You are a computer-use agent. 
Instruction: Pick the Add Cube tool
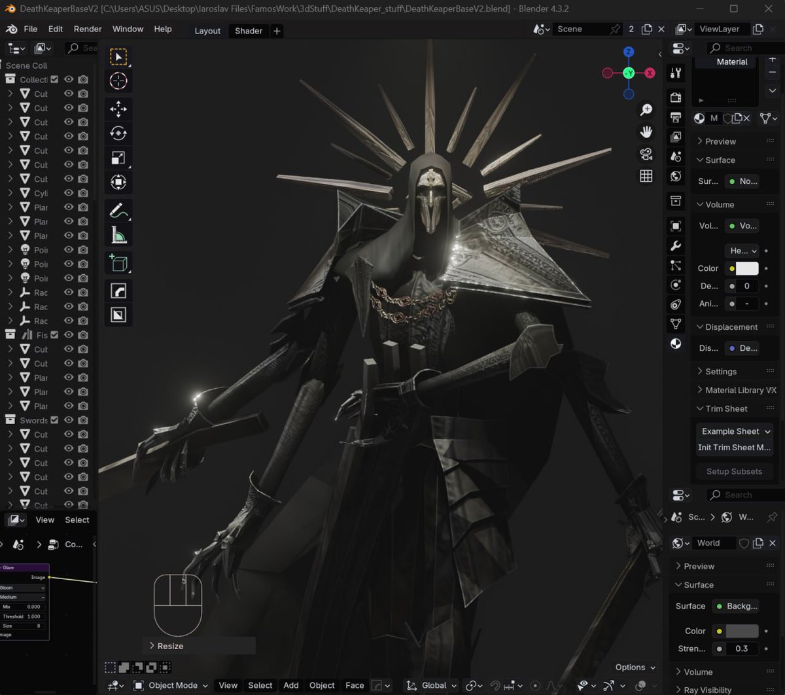point(118,262)
